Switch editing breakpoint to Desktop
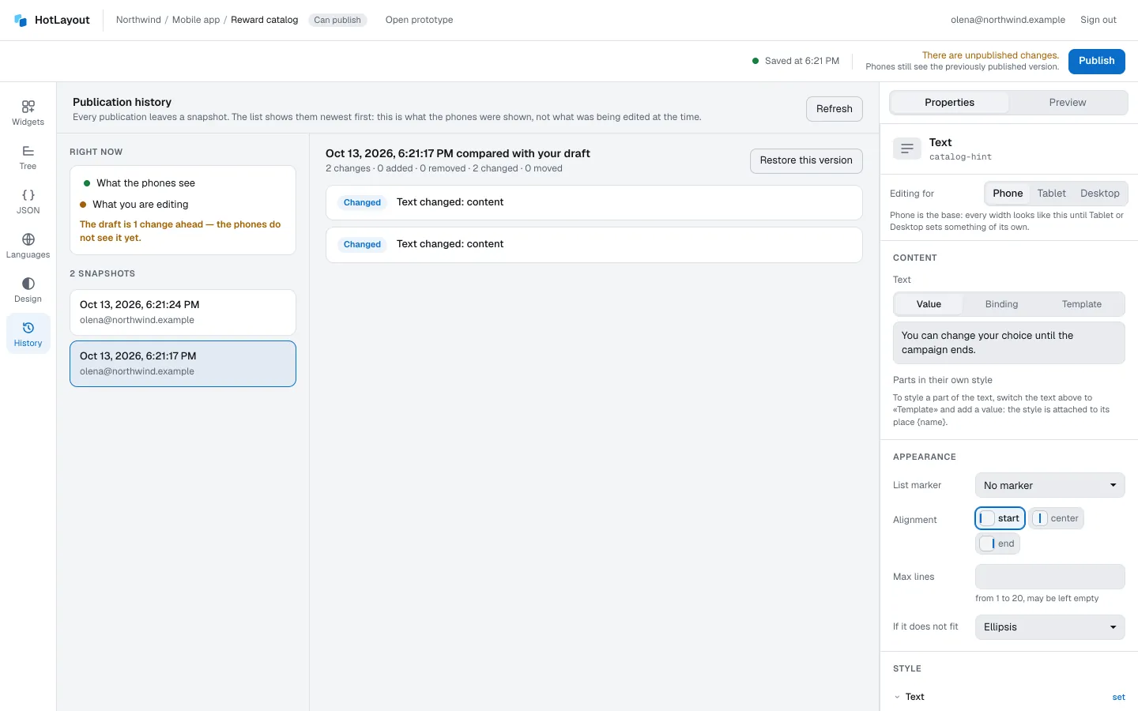The image size is (1138, 711). tap(1099, 194)
